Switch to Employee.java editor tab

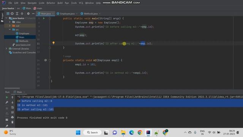tap(67, 14)
